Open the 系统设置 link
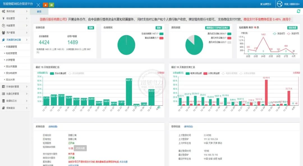Screen dimensions: 303x166 tap(53, 126)
